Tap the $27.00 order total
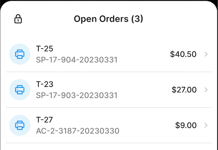This screenshot has height=150, width=218. click(184, 90)
